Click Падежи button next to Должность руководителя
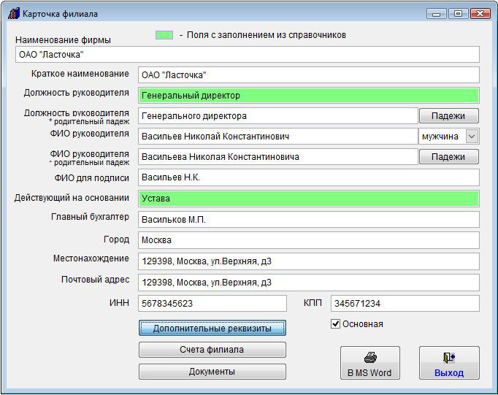 (449, 116)
